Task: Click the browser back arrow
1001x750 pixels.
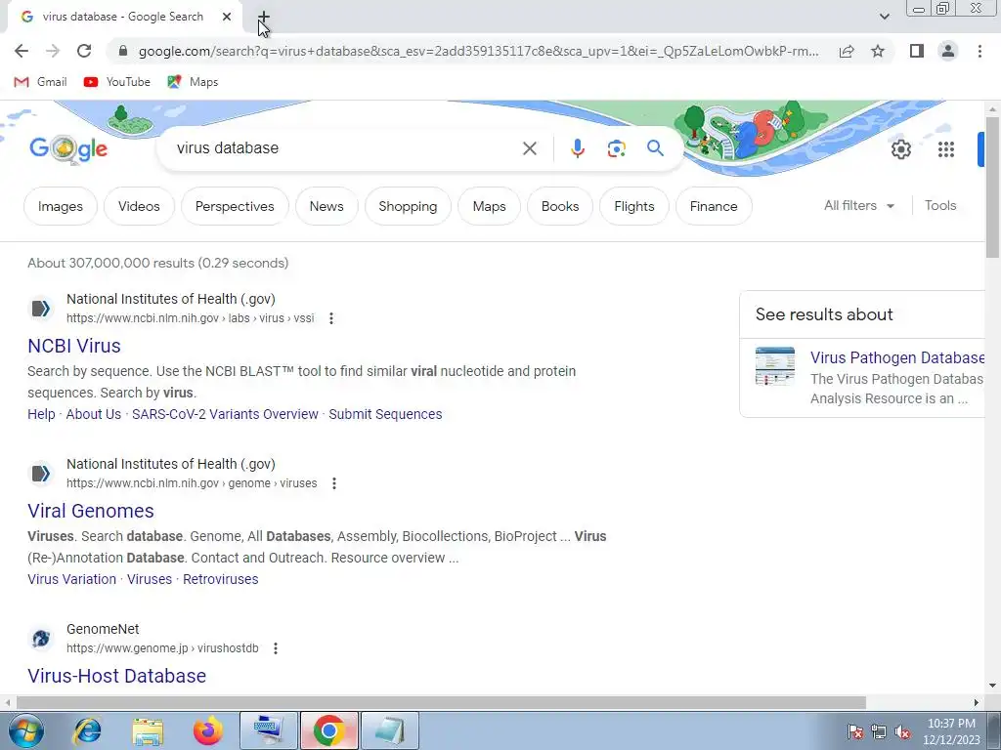Action: (22, 51)
